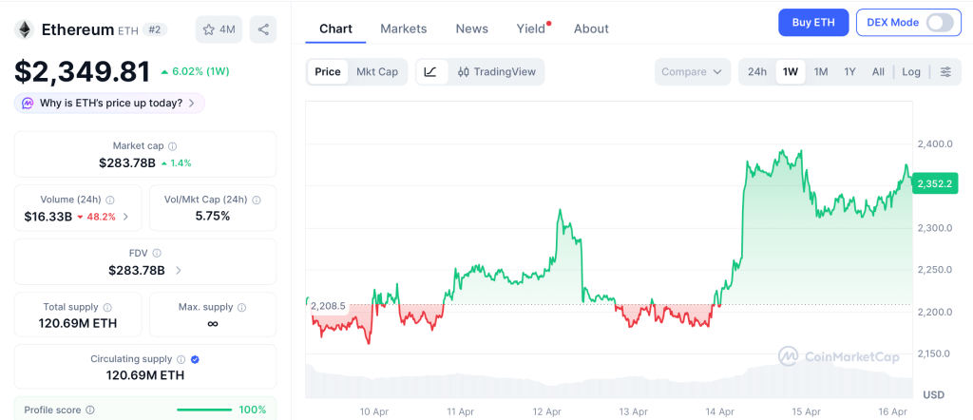Click the FDV info icon

coord(157,254)
